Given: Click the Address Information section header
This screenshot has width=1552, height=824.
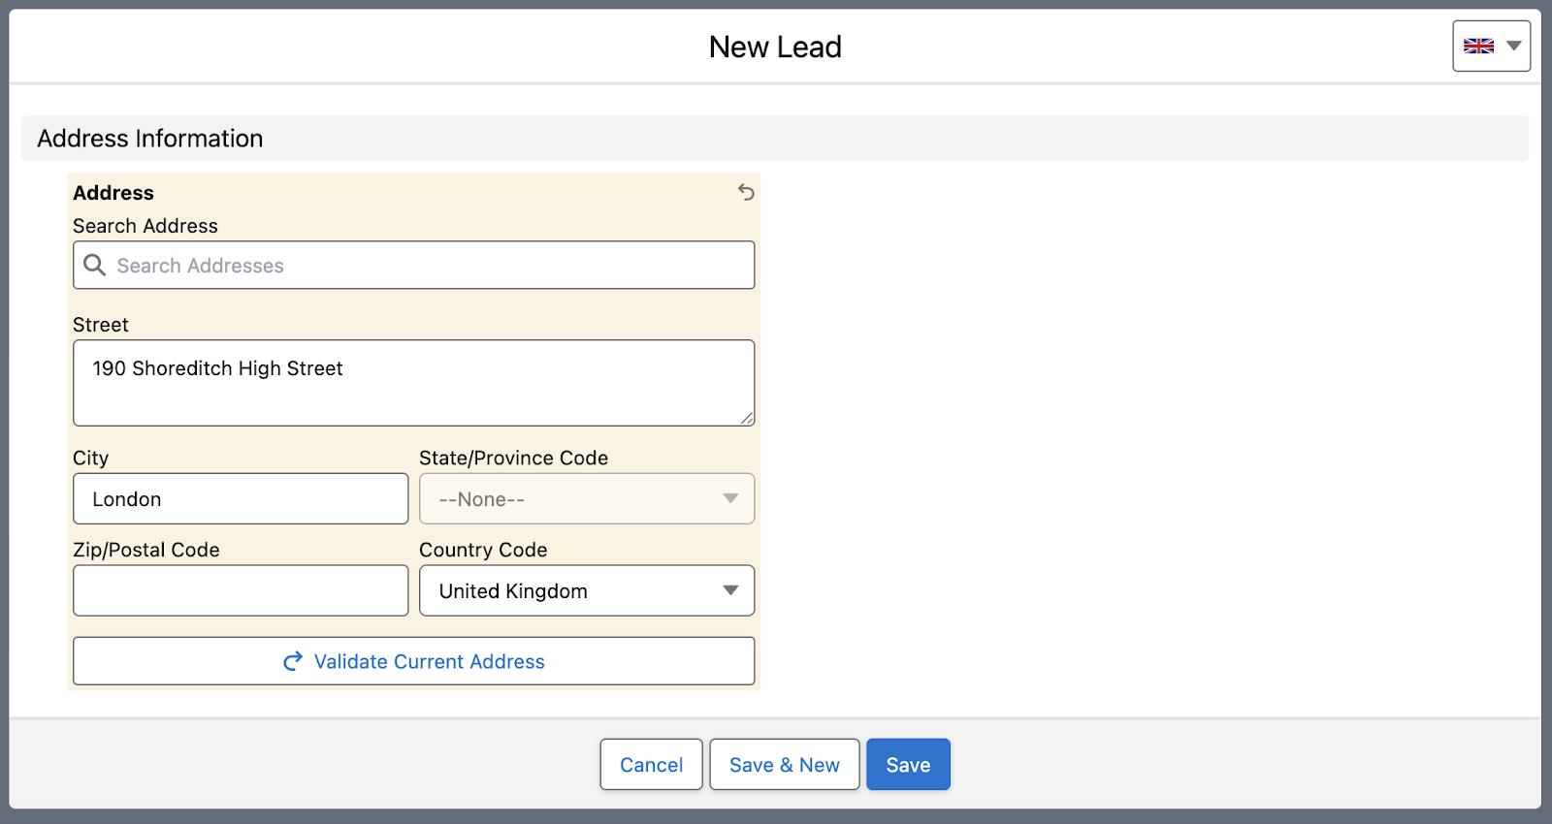Looking at the screenshot, I should (150, 139).
